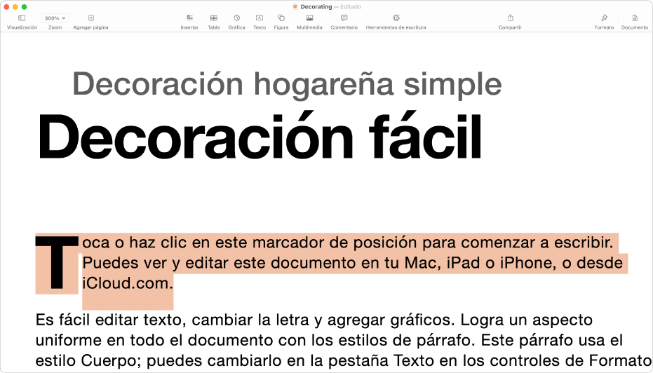Viewport: 653px width, 373px height.
Task: Open the Multimedia toolbar menu
Action: click(309, 18)
